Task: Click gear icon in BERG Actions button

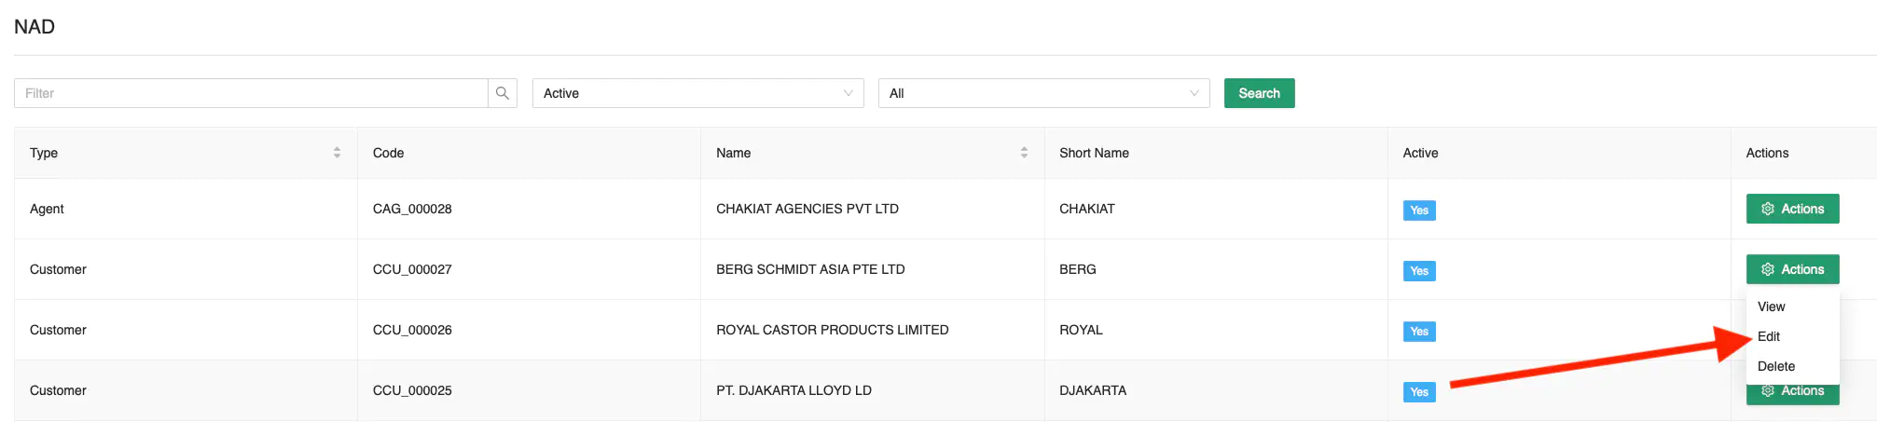Action: [x=1767, y=269]
